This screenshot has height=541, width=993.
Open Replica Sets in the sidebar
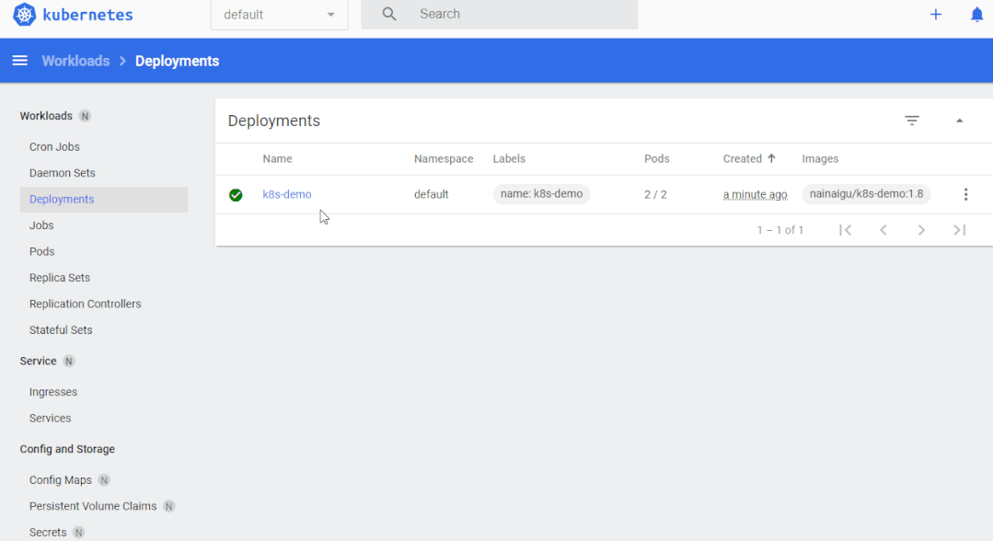[x=60, y=278]
